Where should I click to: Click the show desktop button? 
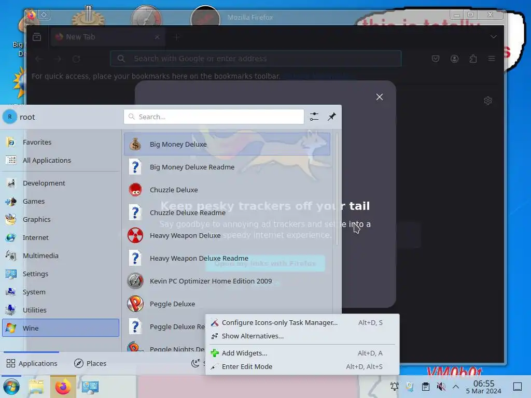pos(518,387)
